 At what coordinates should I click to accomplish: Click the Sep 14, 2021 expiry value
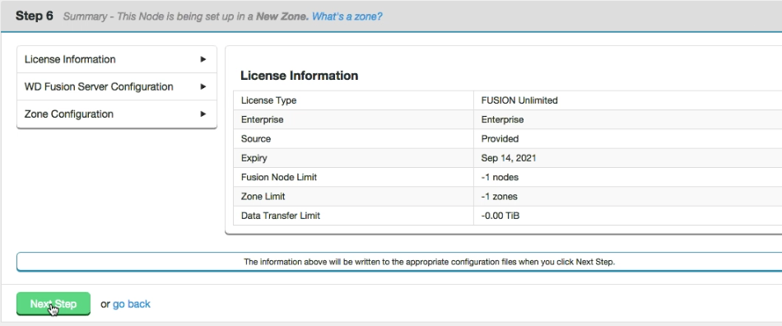tap(509, 159)
